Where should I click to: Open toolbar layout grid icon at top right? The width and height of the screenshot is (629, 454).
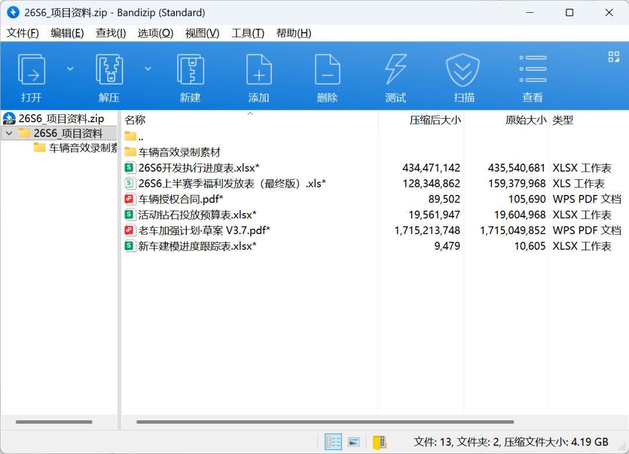613,56
